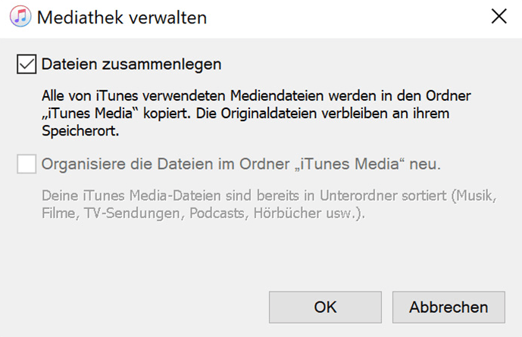Click the line containing kopiert. Die Originaldateien
This screenshot has height=337, width=522.
click(255, 113)
